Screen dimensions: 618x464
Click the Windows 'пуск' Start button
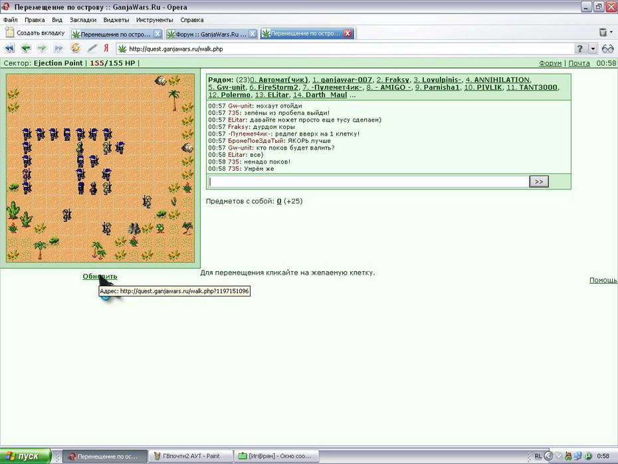25,456
